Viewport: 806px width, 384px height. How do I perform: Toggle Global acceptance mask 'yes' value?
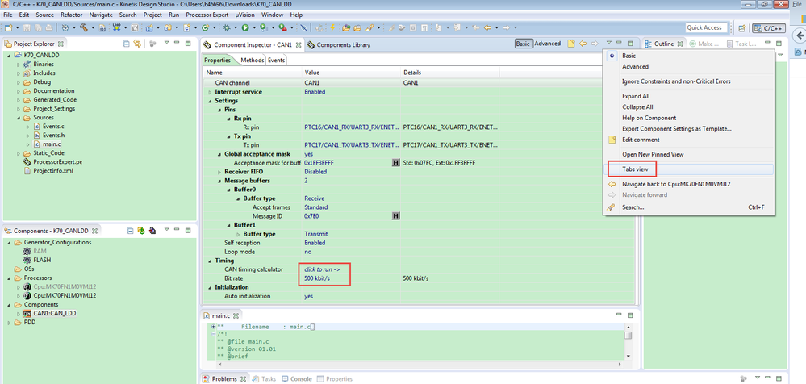pos(308,154)
